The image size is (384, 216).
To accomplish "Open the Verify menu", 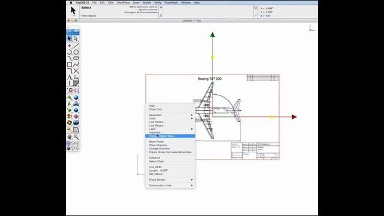I will (x=158, y=2).
